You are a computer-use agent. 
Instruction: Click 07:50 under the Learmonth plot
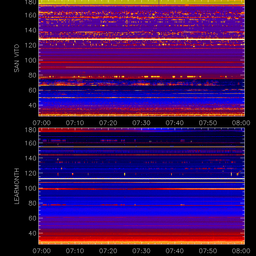pyautogui.click(x=208, y=251)
